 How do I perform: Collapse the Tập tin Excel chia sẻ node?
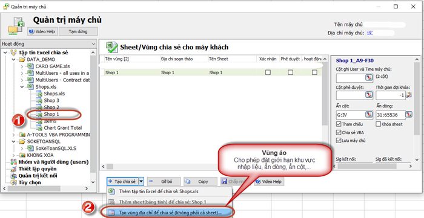point(5,53)
